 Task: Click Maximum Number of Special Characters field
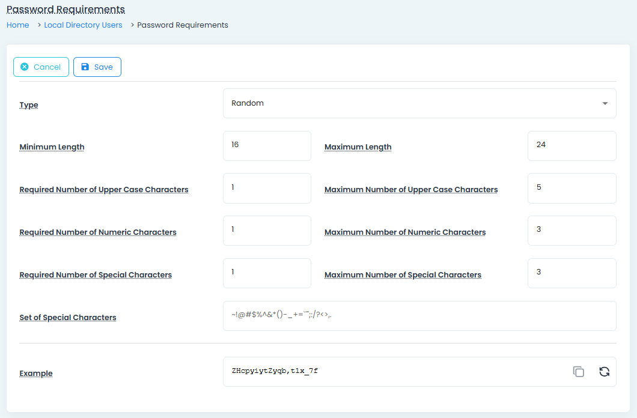point(571,273)
